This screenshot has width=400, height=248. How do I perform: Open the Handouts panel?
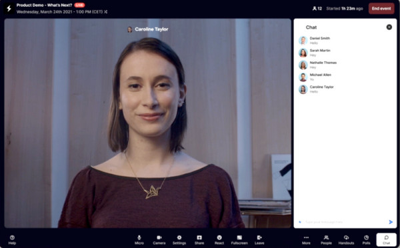pos(346,240)
